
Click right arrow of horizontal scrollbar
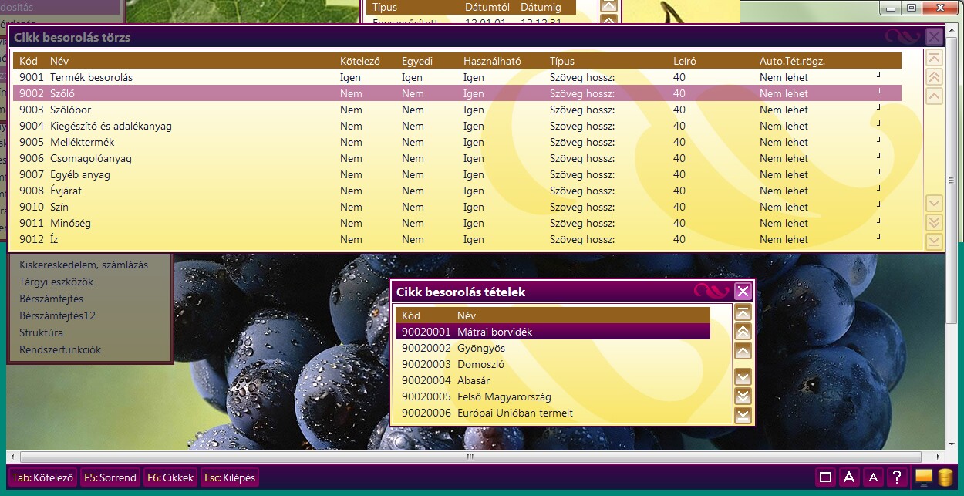939,457
